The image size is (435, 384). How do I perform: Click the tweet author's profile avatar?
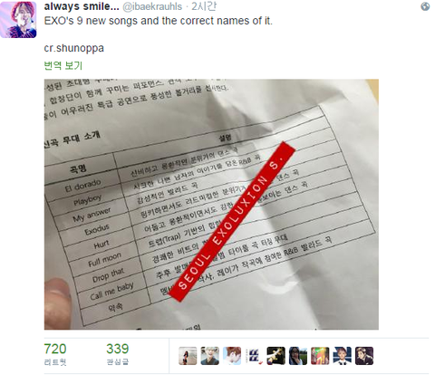click(18, 20)
